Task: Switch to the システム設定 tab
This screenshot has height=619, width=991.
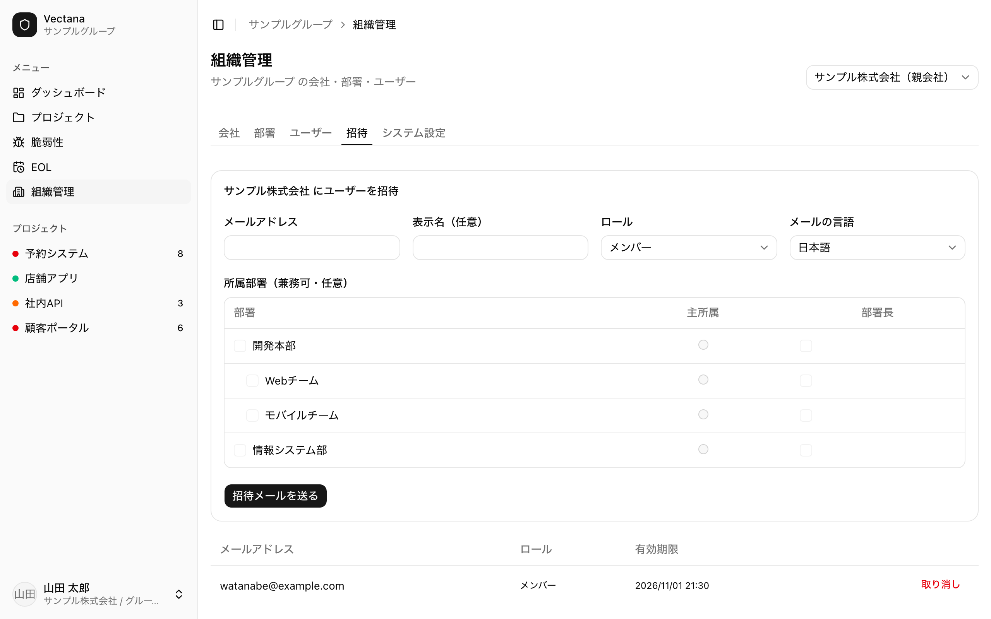Action: tap(413, 133)
